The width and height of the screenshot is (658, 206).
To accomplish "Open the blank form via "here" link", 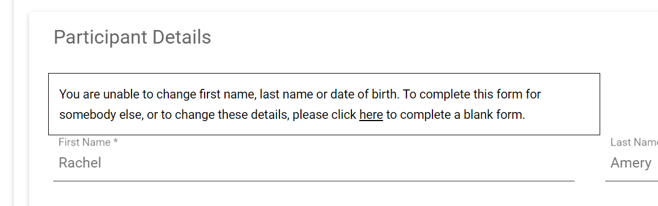I will pos(371,115).
